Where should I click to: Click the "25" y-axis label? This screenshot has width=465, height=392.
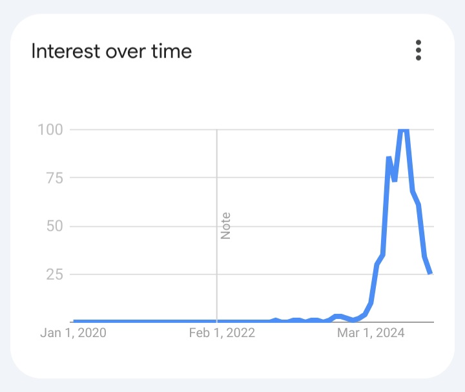point(55,274)
